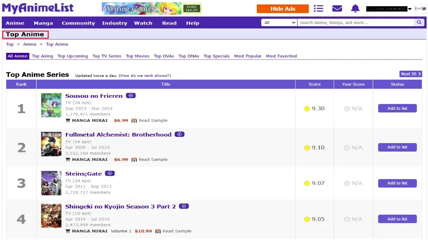Switch to the Top Movies tab
Viewport: 428px width, 240px height.
coord(138,56)
